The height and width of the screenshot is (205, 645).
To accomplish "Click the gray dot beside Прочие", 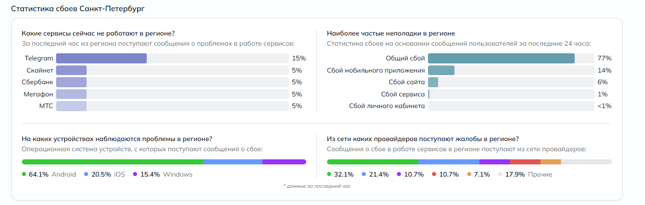I will (x=500, y=174).
